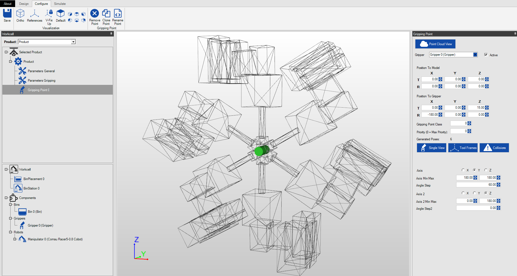517x276 pixels.
Task: Collapse the Product tree node
Action: pyautogui.click(x=11, y=62)
